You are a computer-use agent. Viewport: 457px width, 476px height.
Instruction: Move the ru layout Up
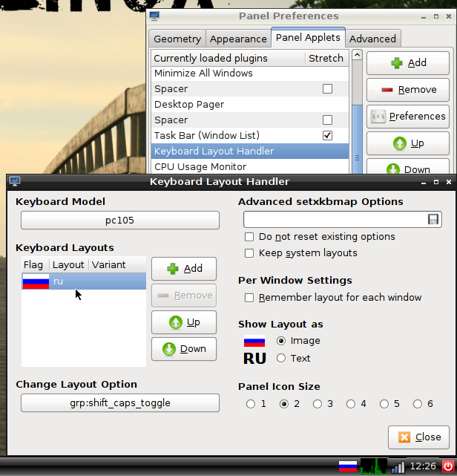coord(184,322)
